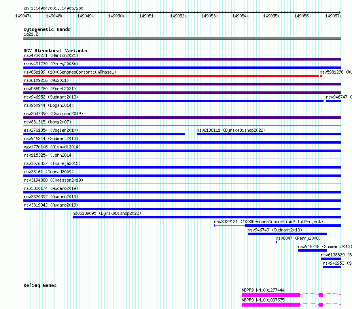Click the nsv6138829 variant label
This screenshot has width=352, height=309.
pyautogui.click(x=336, y=255)
